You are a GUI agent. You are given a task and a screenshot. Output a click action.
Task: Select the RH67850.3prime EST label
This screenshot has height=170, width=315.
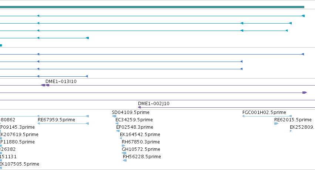[141, 142]
